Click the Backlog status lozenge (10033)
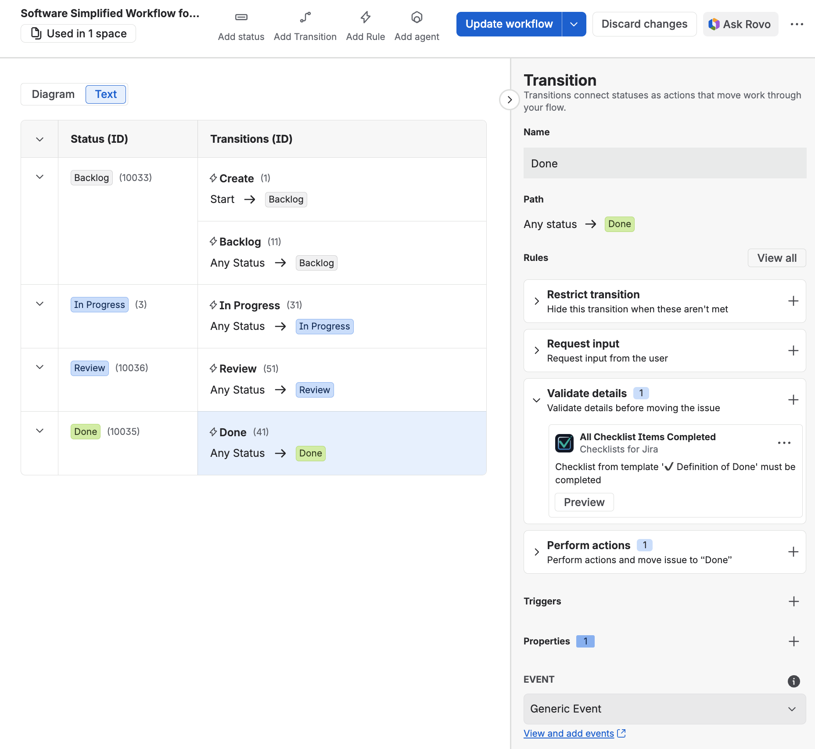Viewport: 815px width, 749px height. 91,177
